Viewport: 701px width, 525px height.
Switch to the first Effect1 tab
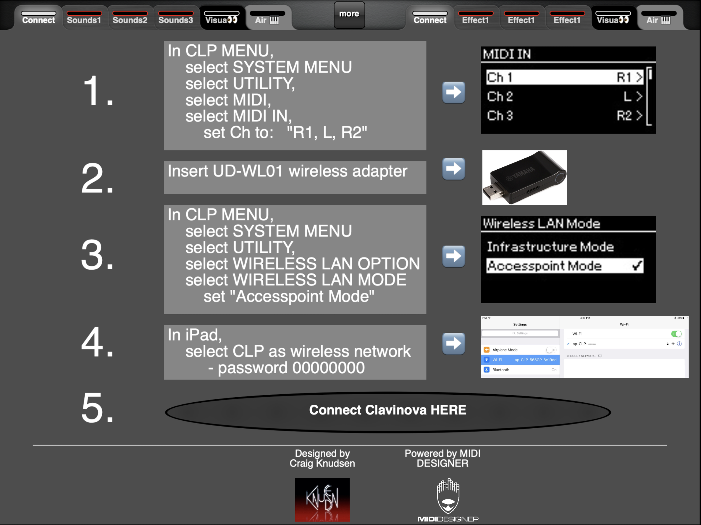(x=475, y=18)
